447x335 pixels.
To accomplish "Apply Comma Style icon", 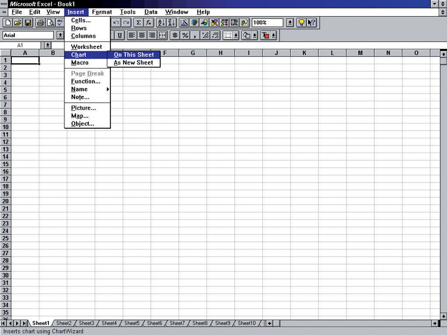I will (195, 35).
